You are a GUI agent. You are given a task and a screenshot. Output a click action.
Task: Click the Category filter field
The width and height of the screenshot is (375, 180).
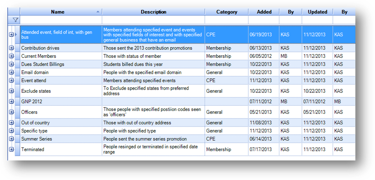pyautogui.click(x=227, y=20)
